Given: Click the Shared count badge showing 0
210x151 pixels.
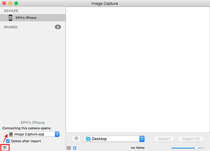Looking at the screenshot, I should coord(58,27).
